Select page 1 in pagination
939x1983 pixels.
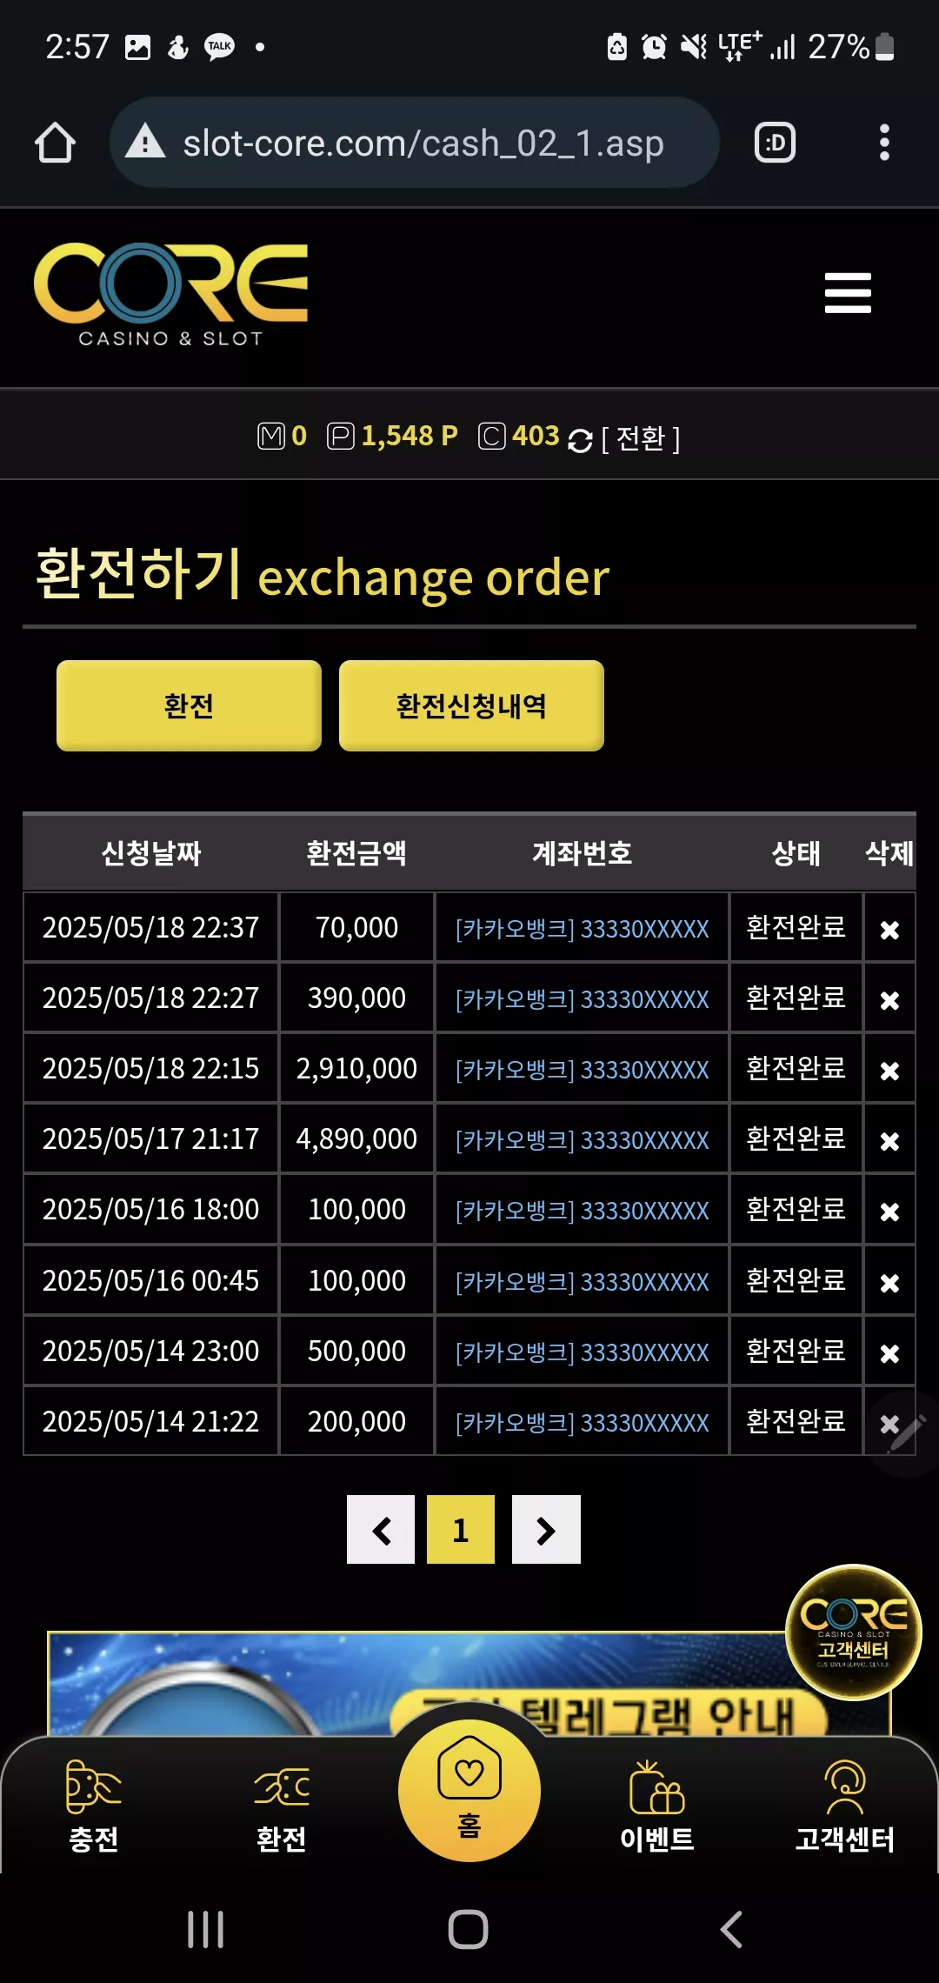(x=461, y=1530)
